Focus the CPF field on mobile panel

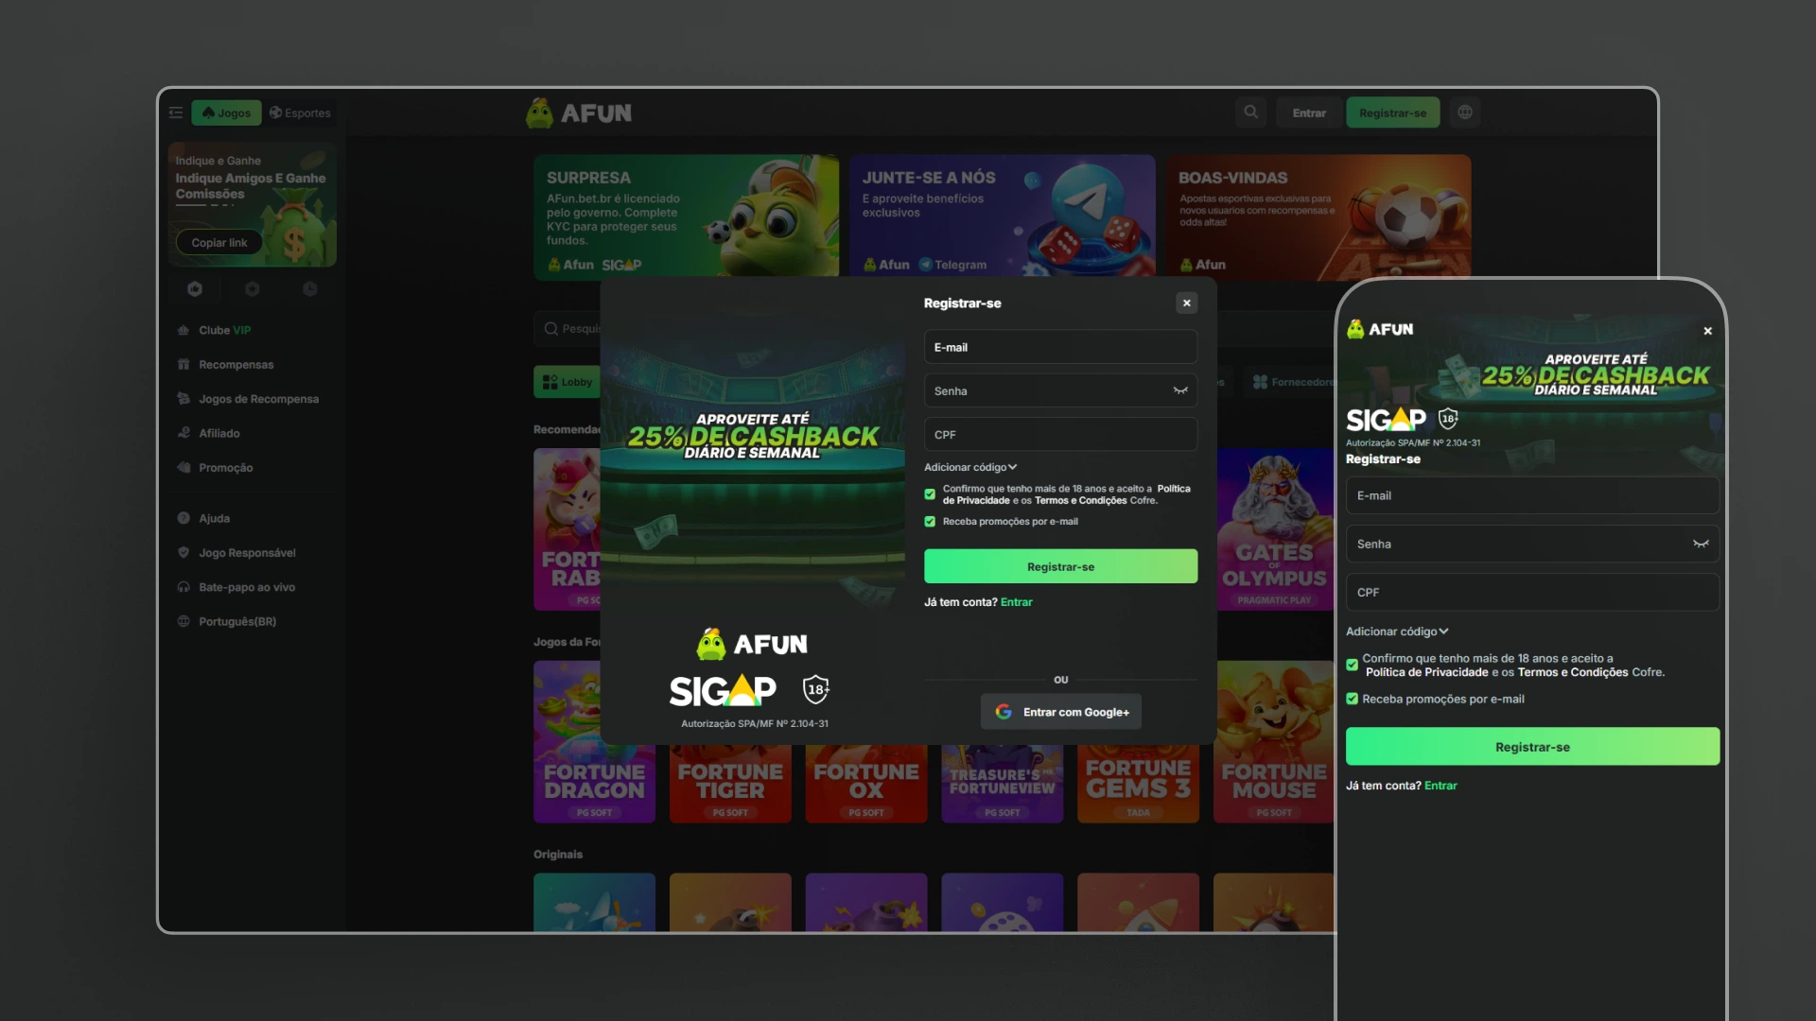pyautogui.click(x=1532, y=592)
